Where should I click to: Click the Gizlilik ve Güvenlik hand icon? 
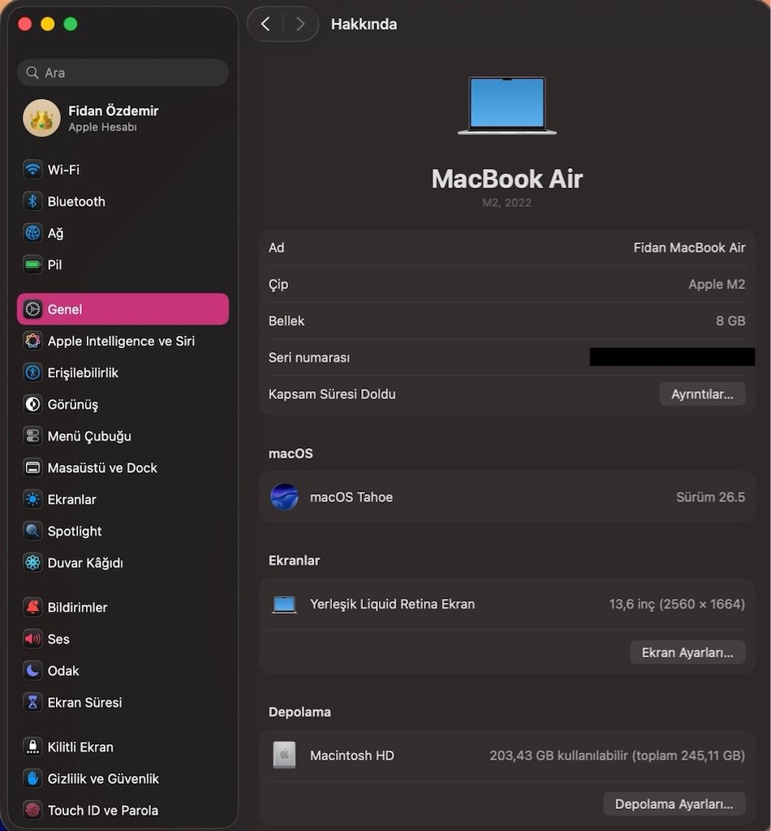(32, 778)
